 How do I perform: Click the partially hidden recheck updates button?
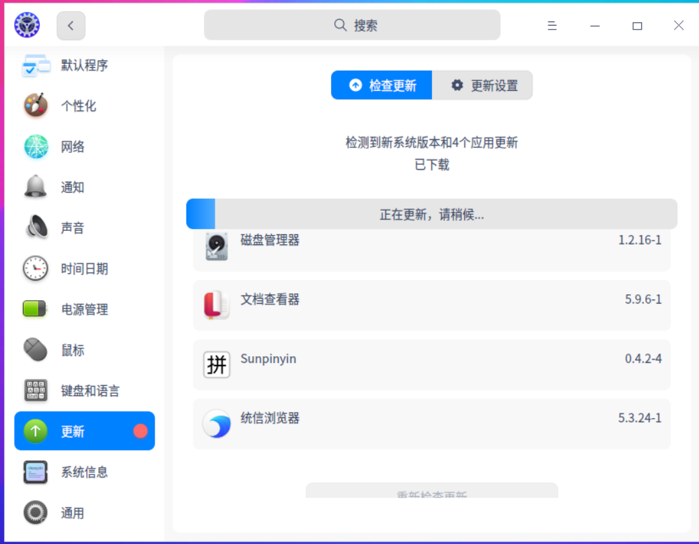[431, 490]
